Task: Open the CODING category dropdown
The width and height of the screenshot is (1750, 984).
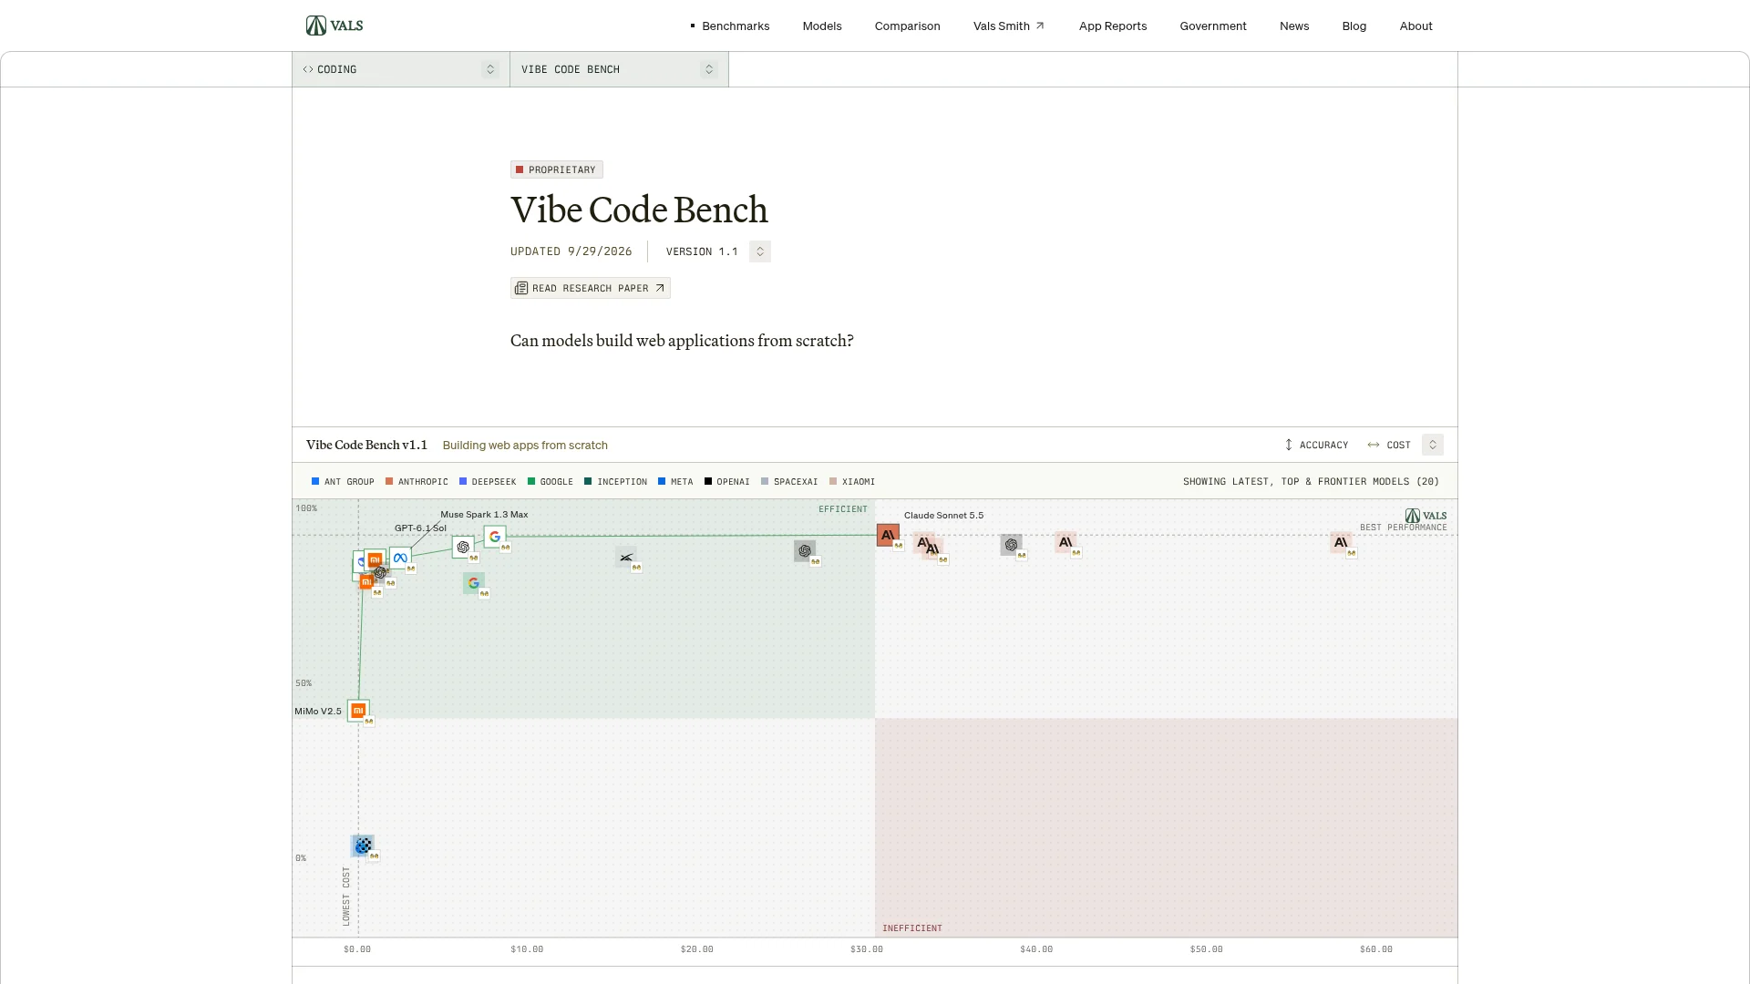Action: 401,69
